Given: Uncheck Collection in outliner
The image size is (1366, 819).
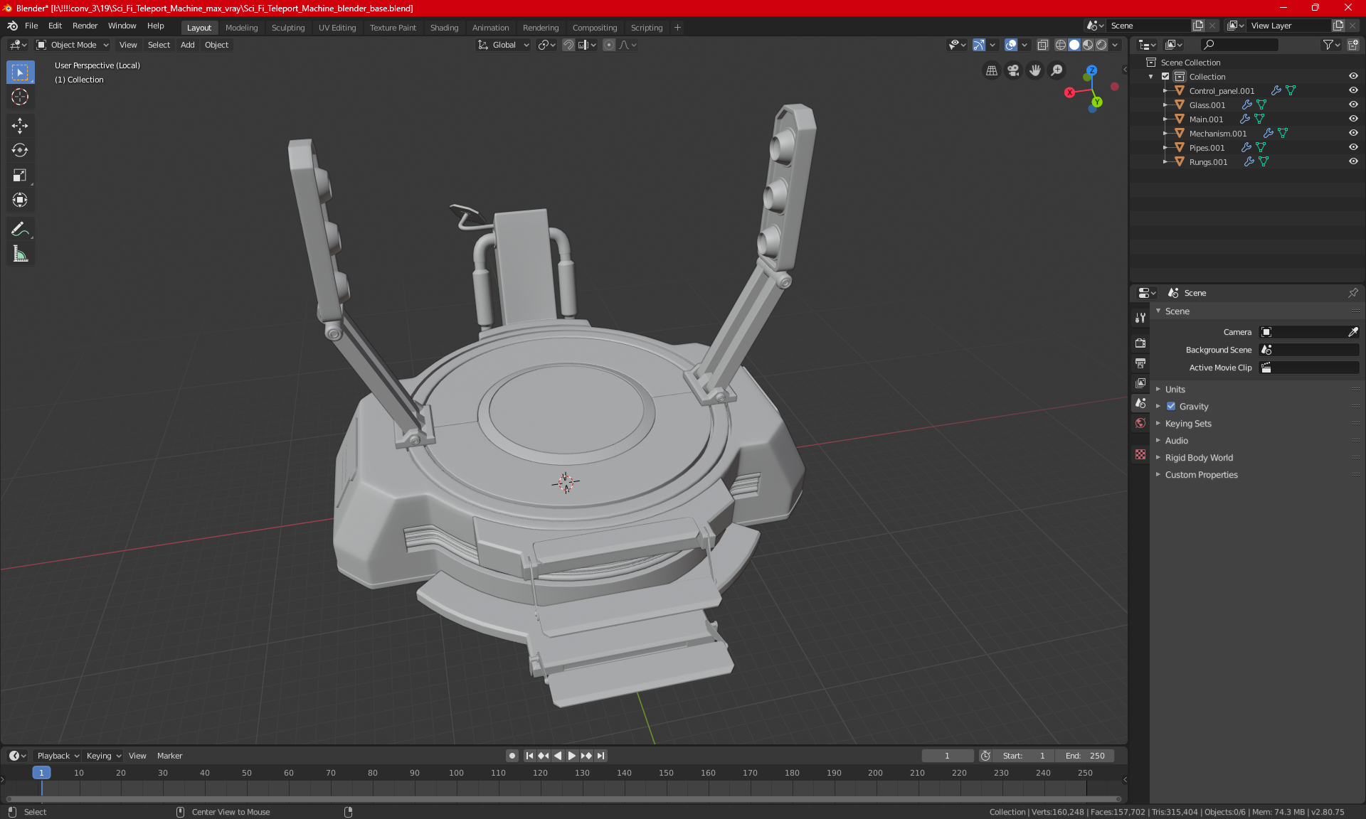Looking at the screenshot, I should (x=1165, y=76).
